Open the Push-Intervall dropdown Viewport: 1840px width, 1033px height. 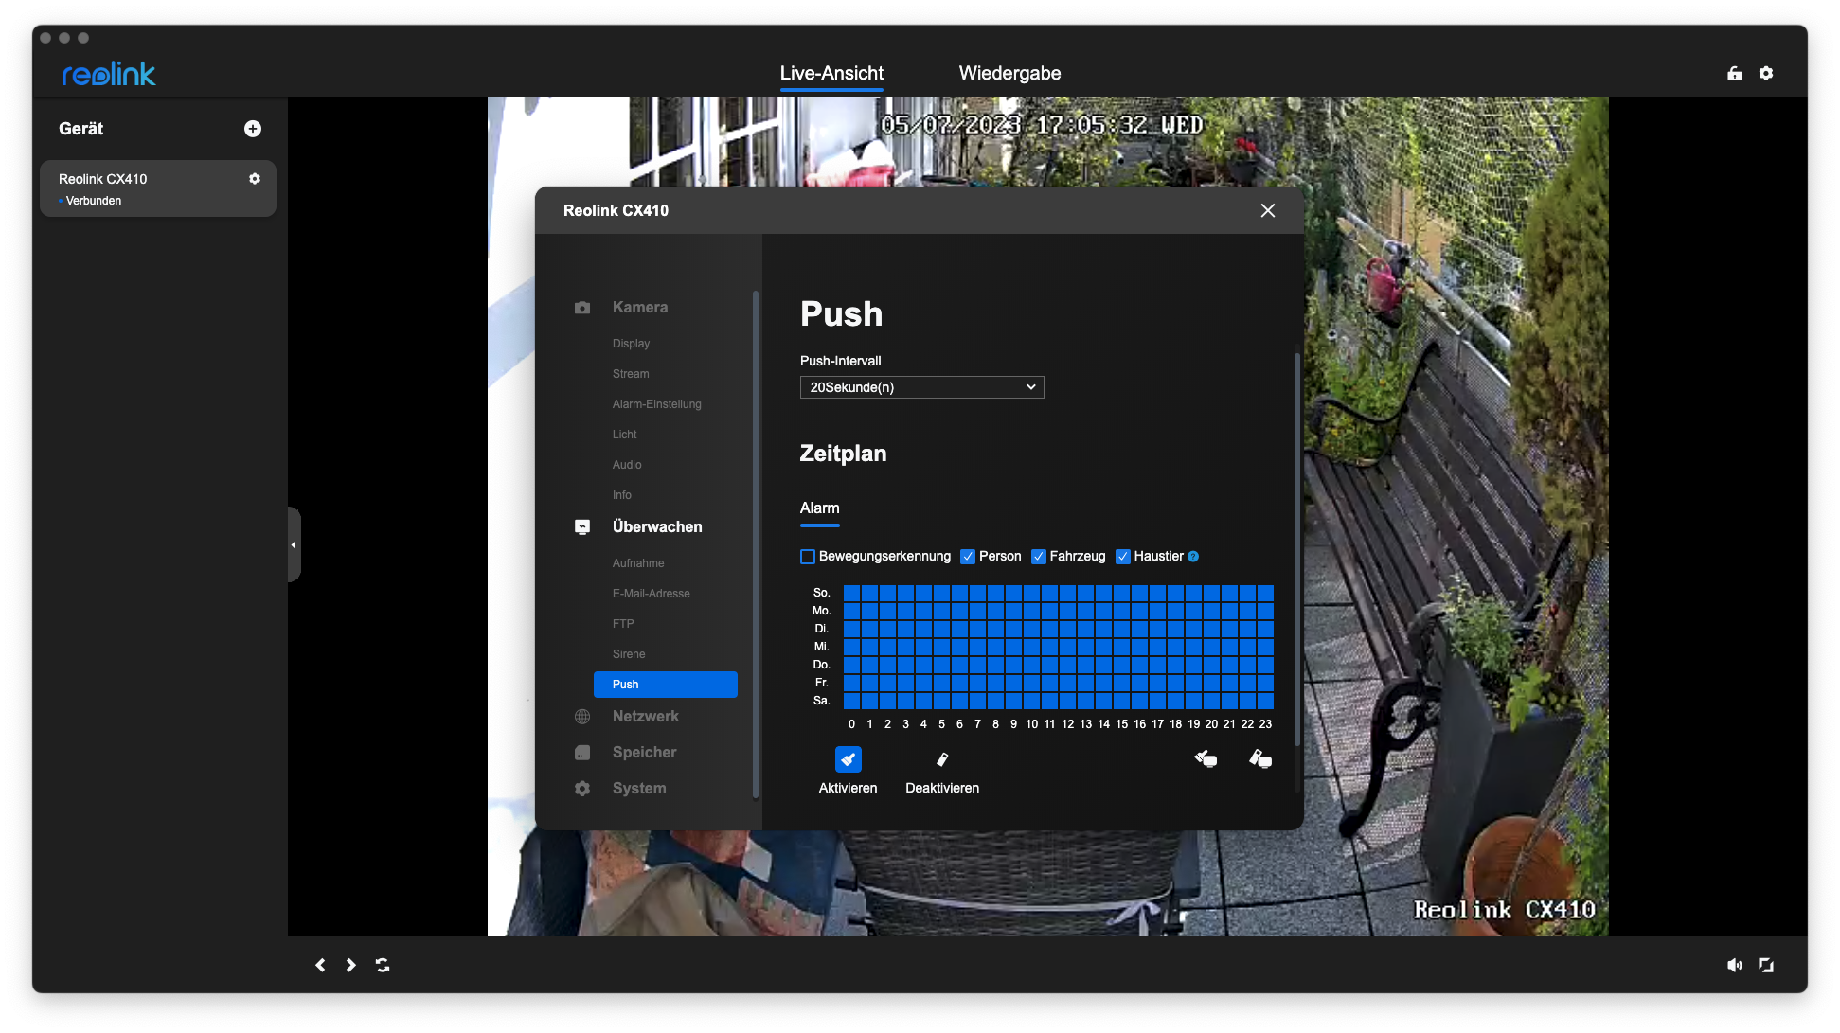(x=921, y=387)
